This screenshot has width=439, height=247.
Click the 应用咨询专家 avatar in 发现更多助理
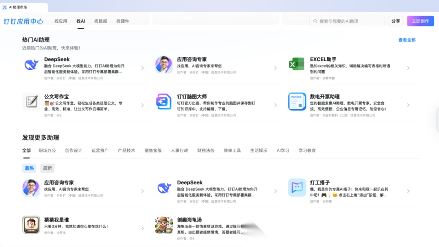click(x=31, y=188)
